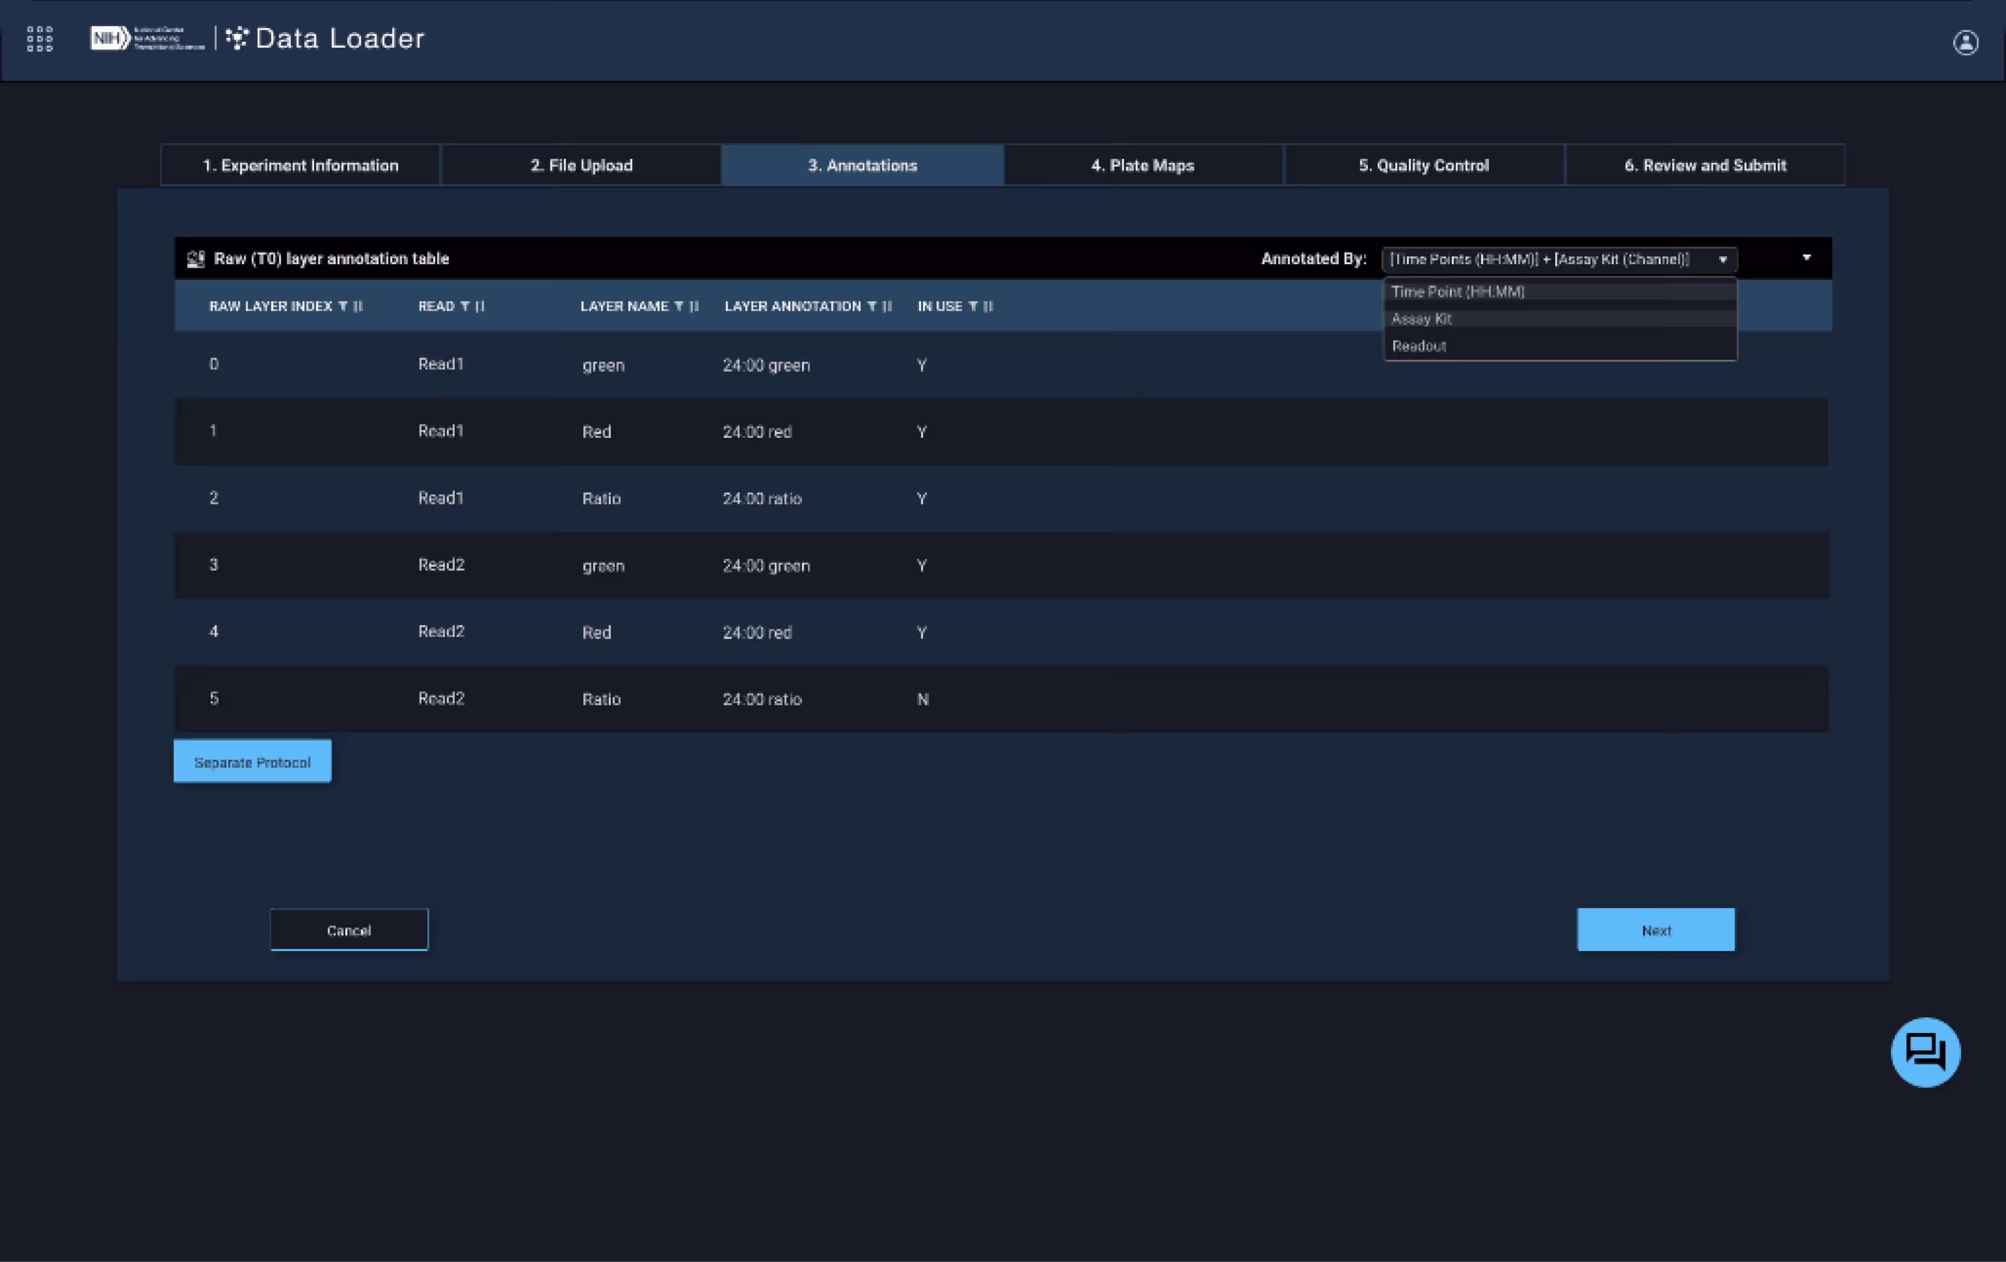Open Layer Annotation column menu bars
Viewport: 2006px width, 1262px height.
[x=887, y=307]
